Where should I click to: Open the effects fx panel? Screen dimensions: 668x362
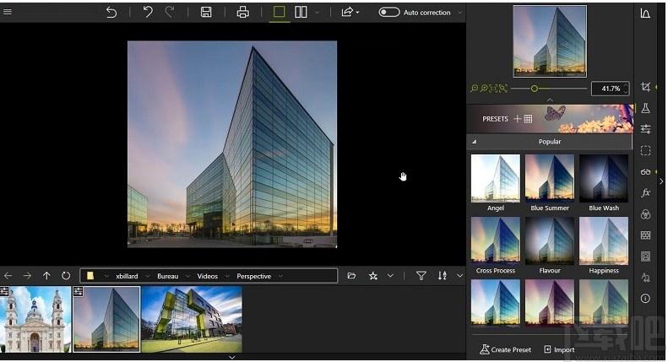click(x=646, y=192)
